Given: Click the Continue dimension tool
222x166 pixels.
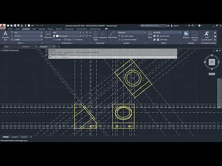Looking at the screenshot, I should pyautogui.click(x=78, y=40).
